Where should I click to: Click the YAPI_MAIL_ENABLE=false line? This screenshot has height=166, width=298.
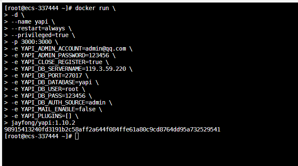[58, 110]
